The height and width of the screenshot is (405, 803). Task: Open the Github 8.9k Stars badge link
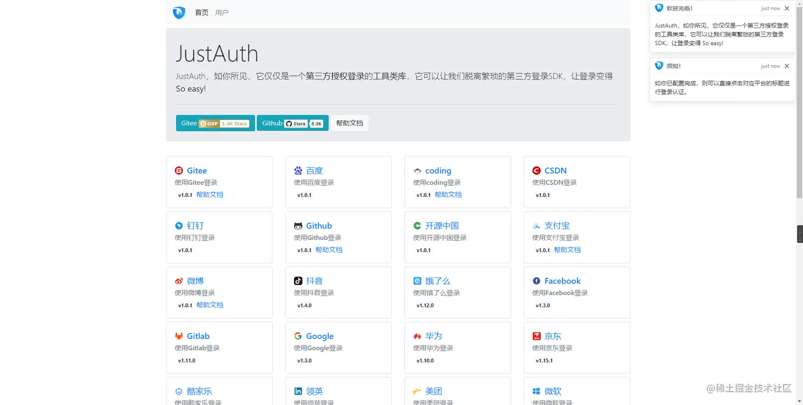[x=293, y=123]
